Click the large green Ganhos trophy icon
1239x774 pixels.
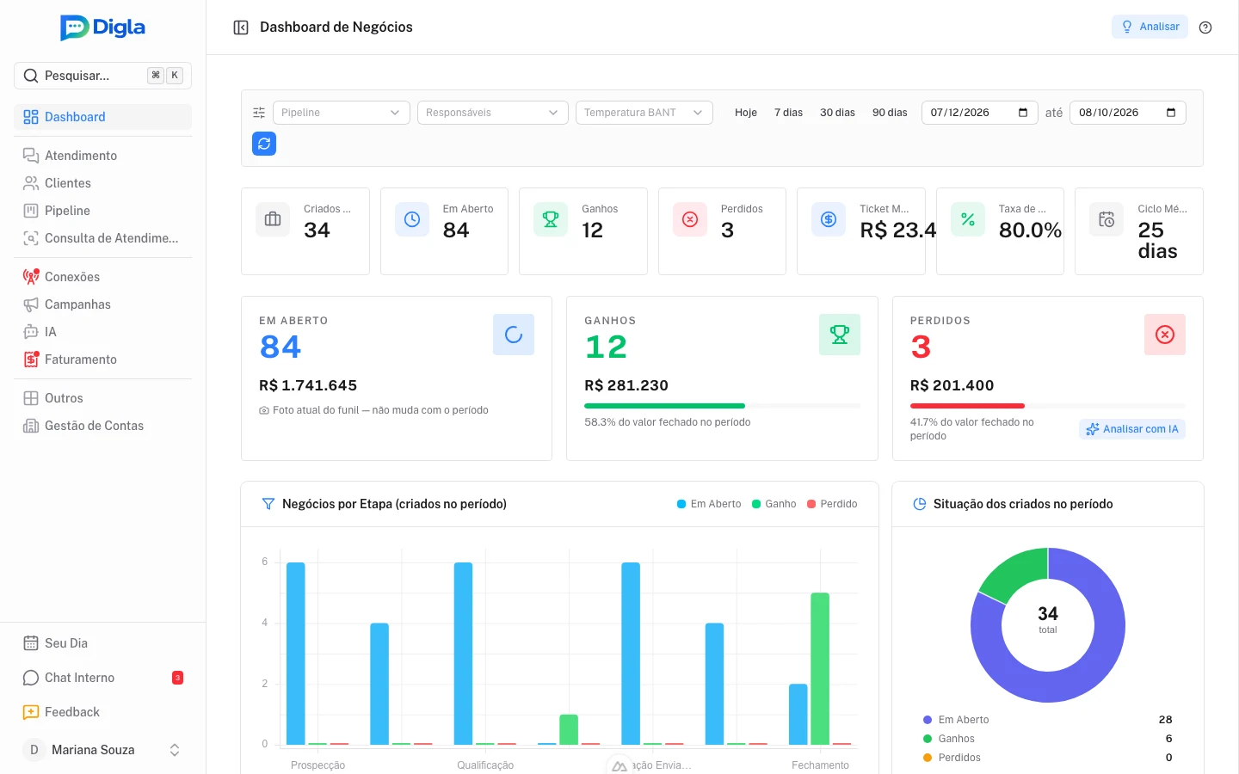[x=840, y=335]
